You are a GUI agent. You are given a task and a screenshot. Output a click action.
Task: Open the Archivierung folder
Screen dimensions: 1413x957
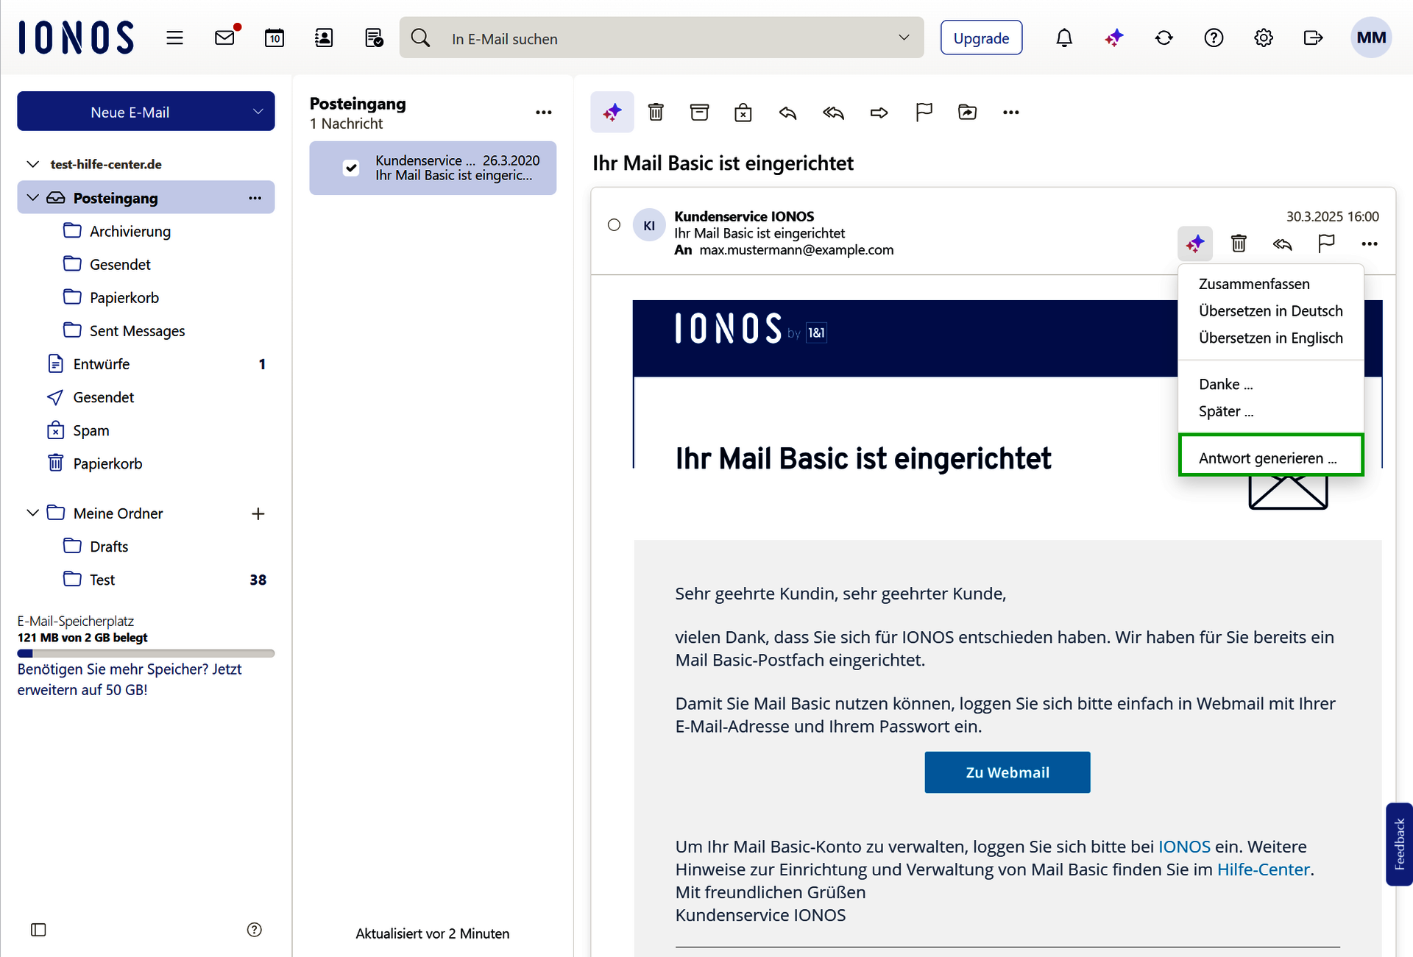[x=130, y=231]
